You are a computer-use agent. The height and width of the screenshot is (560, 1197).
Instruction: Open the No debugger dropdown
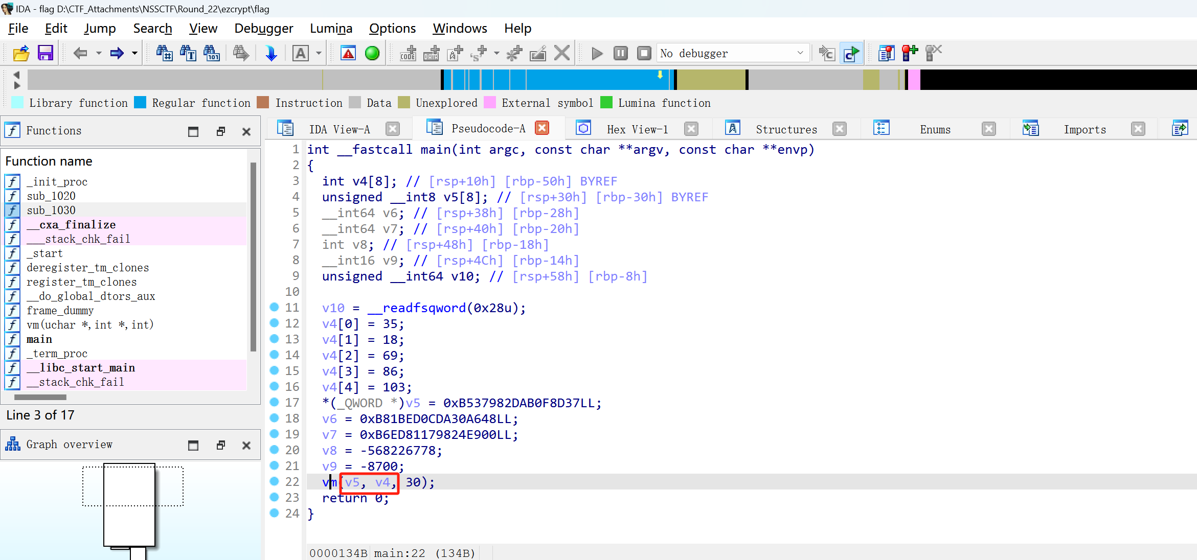pyautogui.click(x=800, y=53)
